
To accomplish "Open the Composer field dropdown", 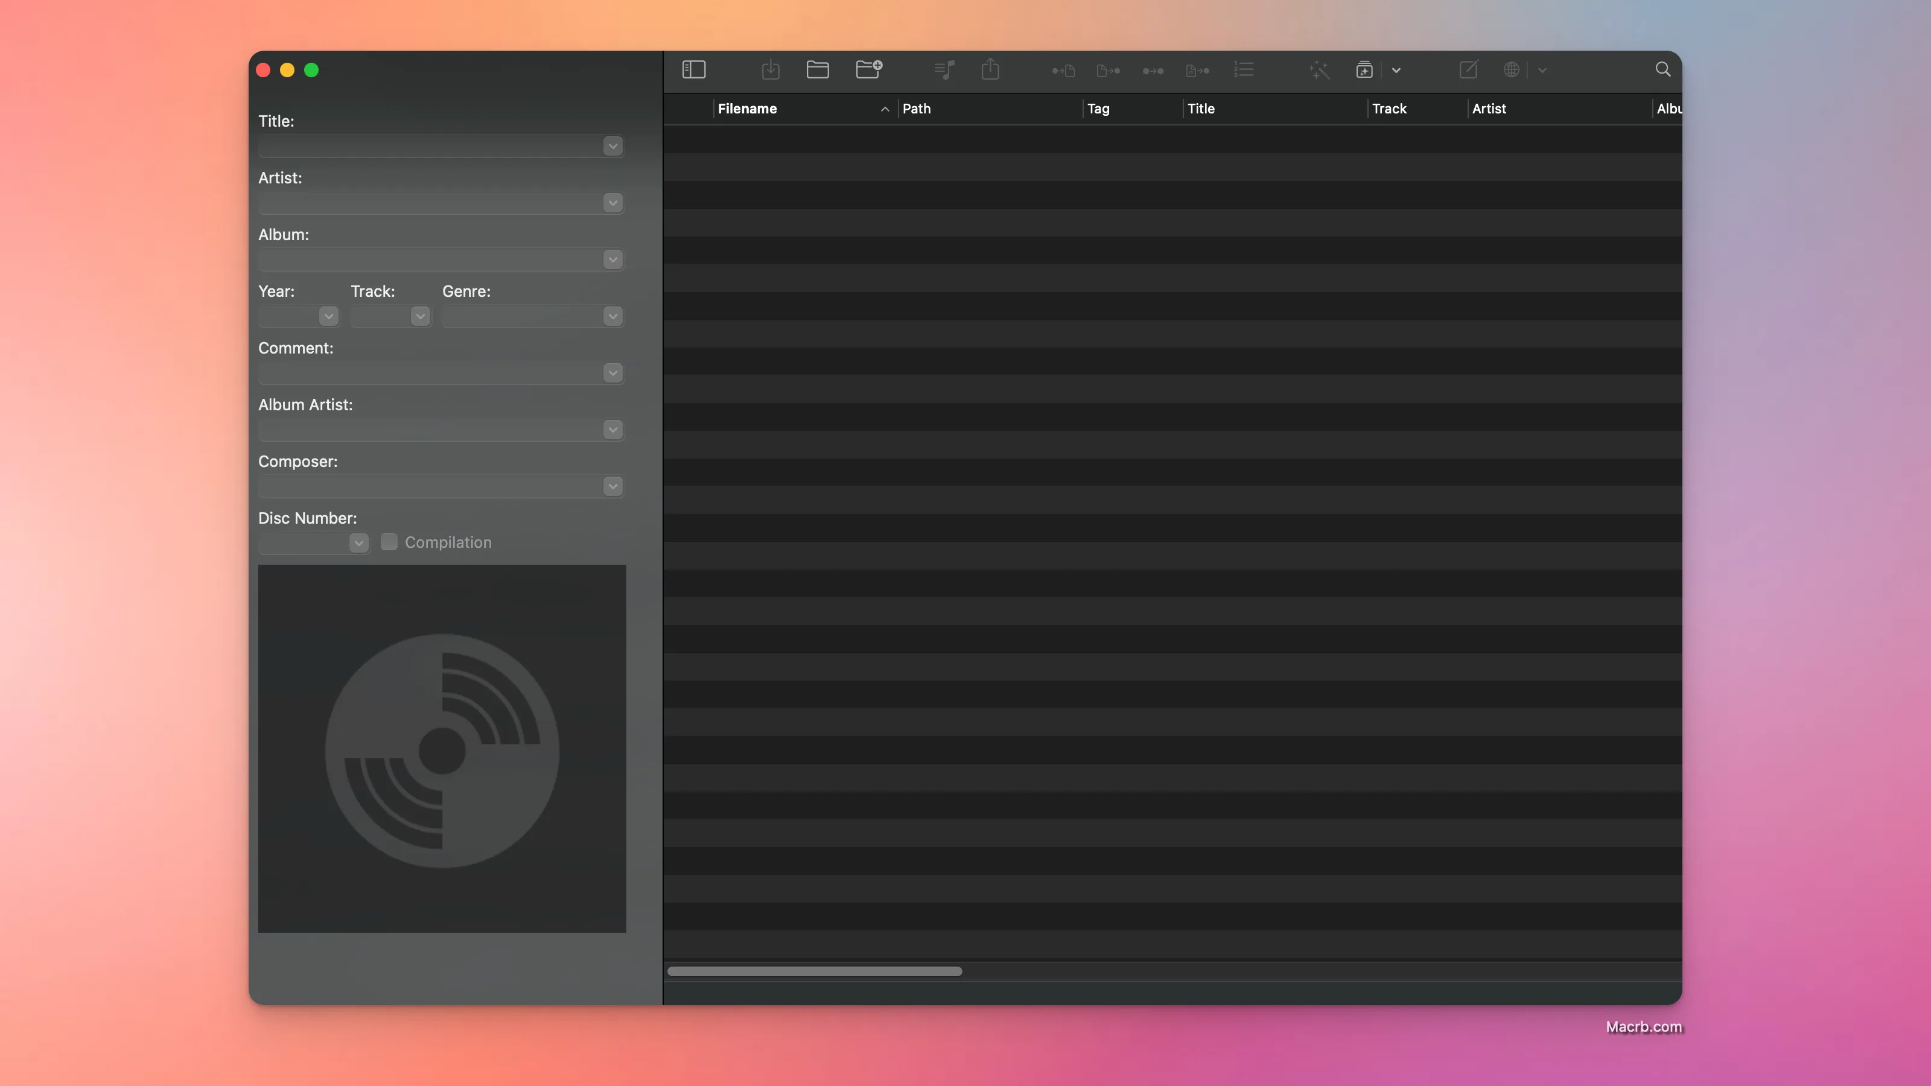I will click(x=612, y=486).
